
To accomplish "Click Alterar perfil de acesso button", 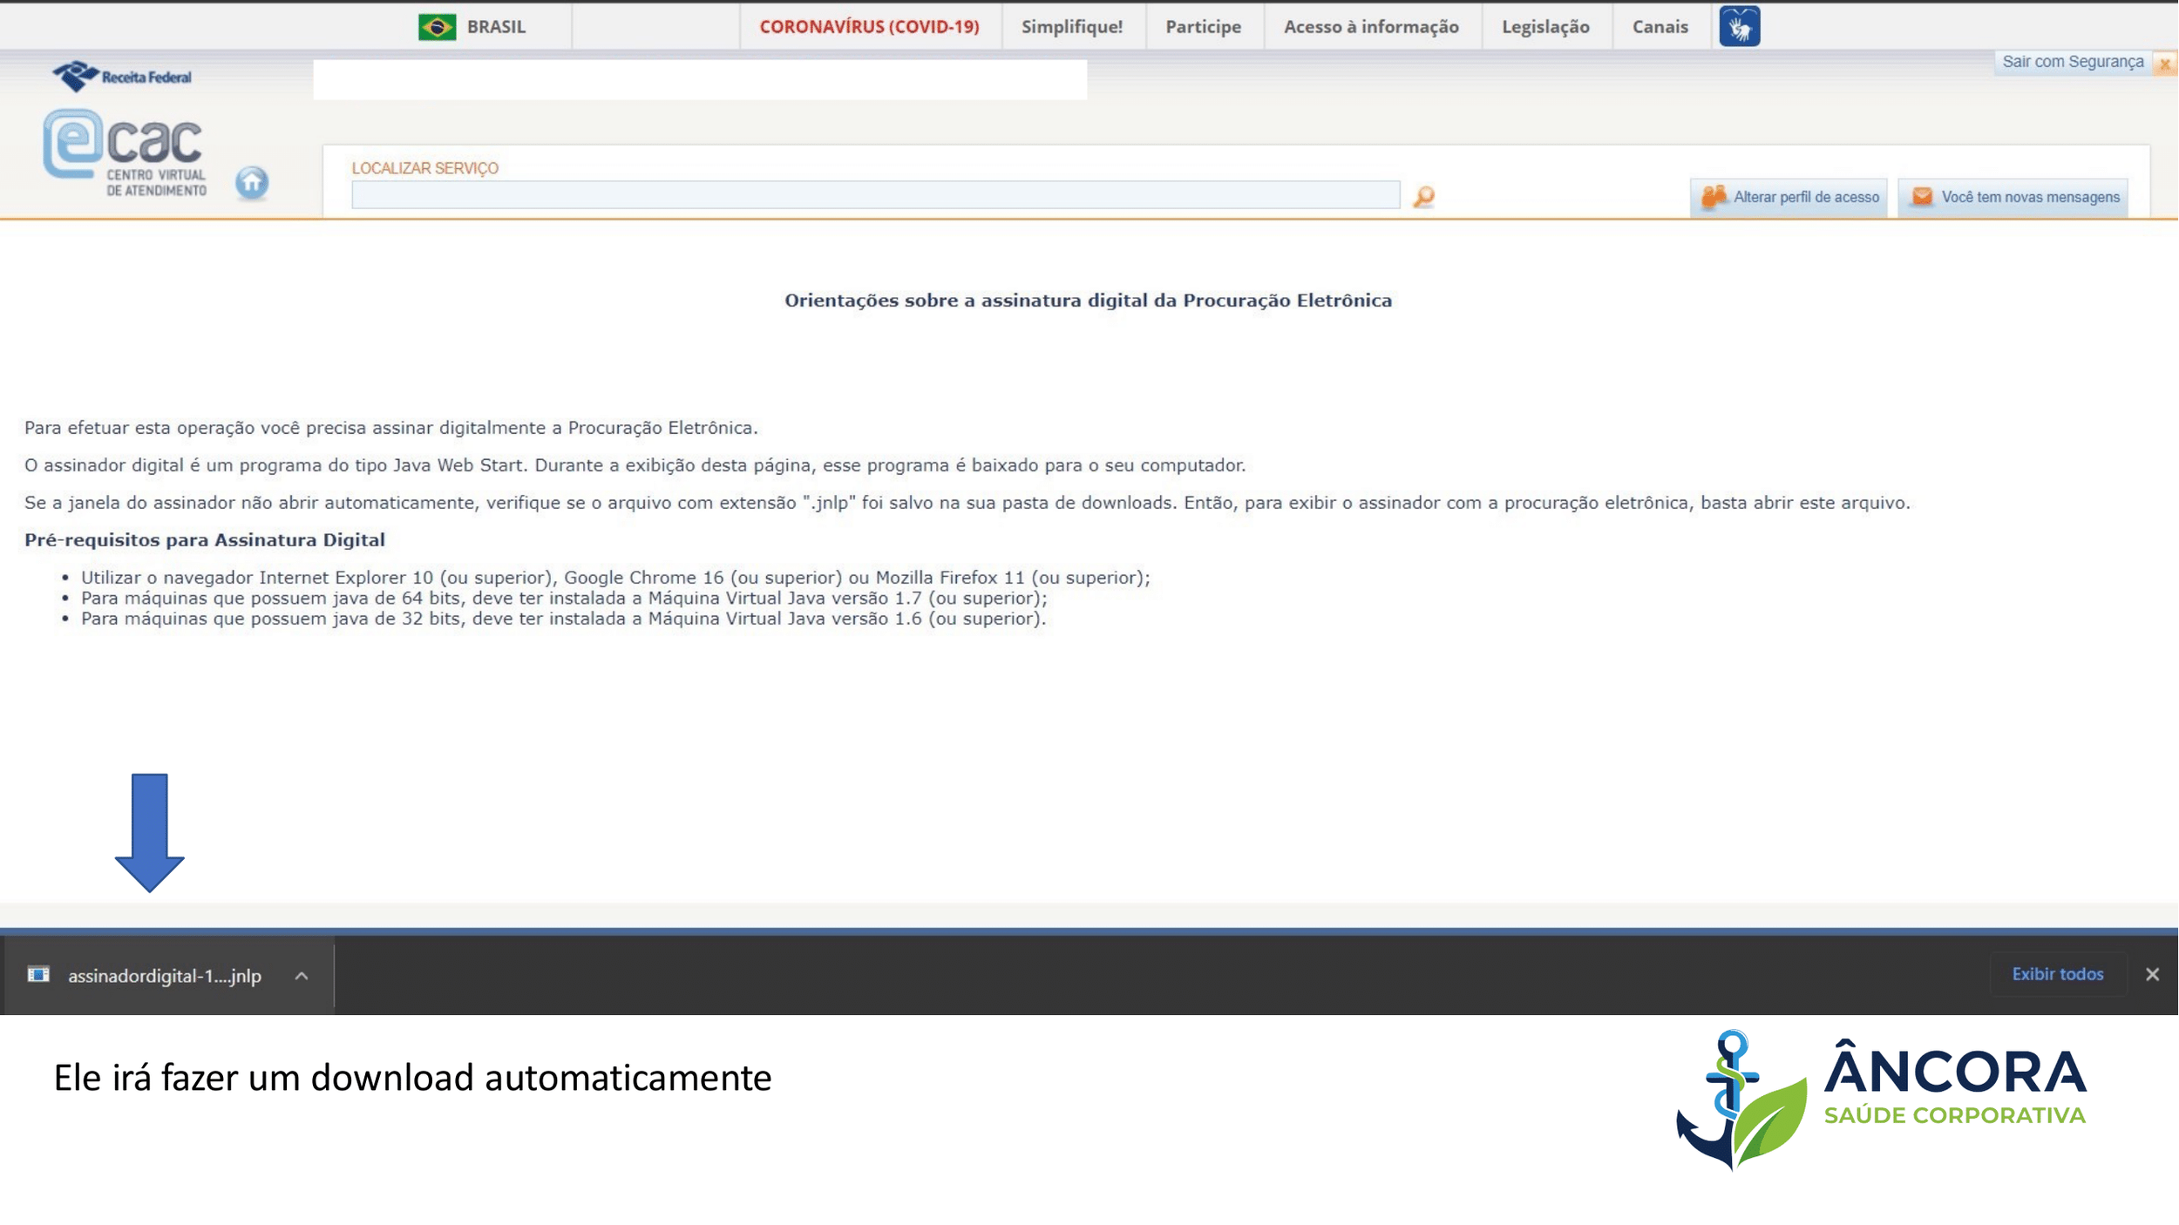I will click(1789, 197).
